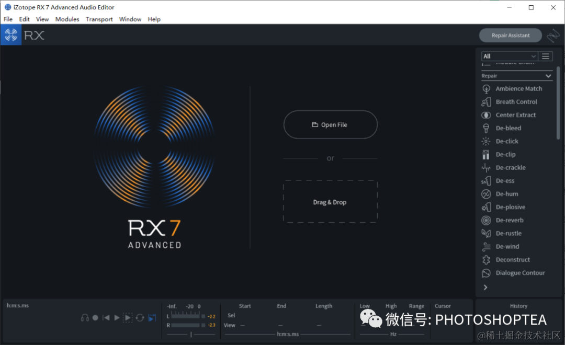
Task: Open the De-plosive module icon
Action: point(486,207)
